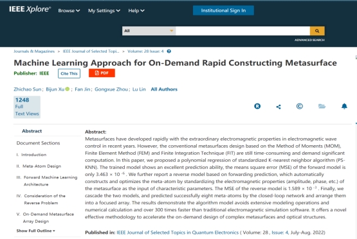Expand Show Full Outline
The image size is (357, 239).
click(x=36, y=231)
